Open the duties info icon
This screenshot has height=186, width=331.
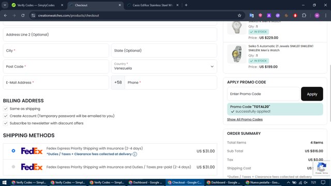pyautogui.click(x=135, y=154)
